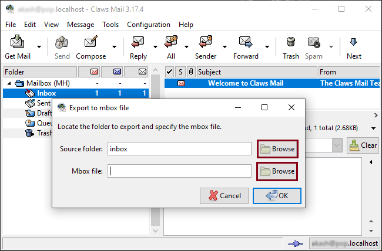Select the Queue folder icon
The height and width of the screenshot is (251, 382).
(30, 123)
